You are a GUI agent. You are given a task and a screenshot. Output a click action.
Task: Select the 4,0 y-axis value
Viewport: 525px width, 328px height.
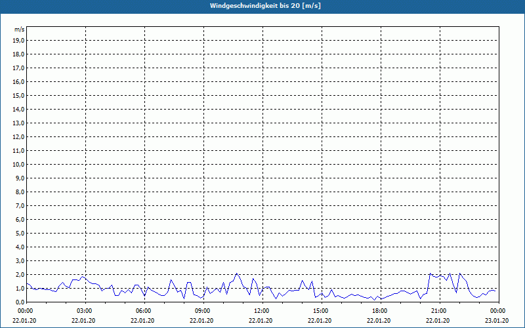pyautogui.click(x=20, y=247)
